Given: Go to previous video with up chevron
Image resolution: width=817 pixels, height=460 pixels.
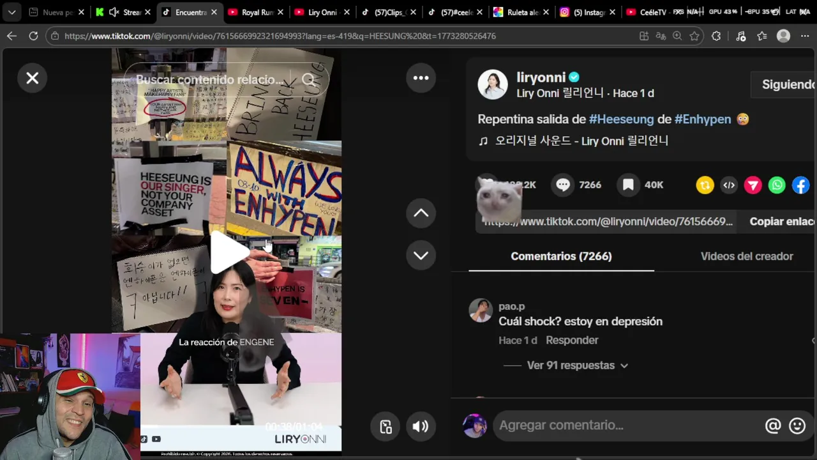Looking at the screenshot, I should click(421, 213).
